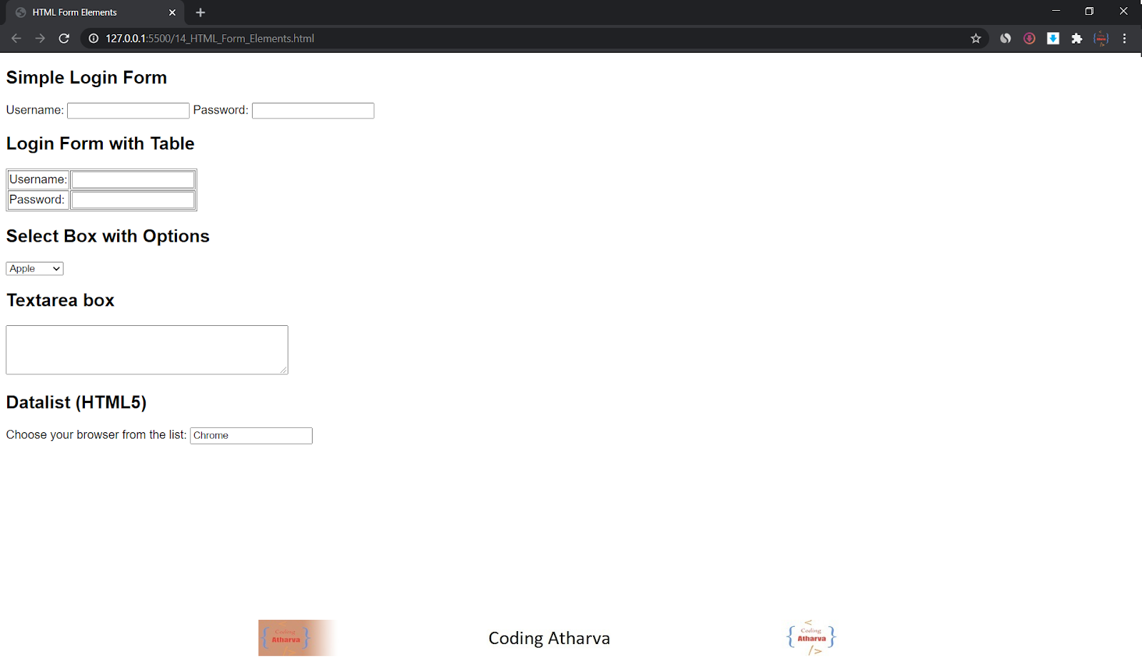Click the back navigation arrow
This screenshot has width=1142, height=659.
coord(16,39)
